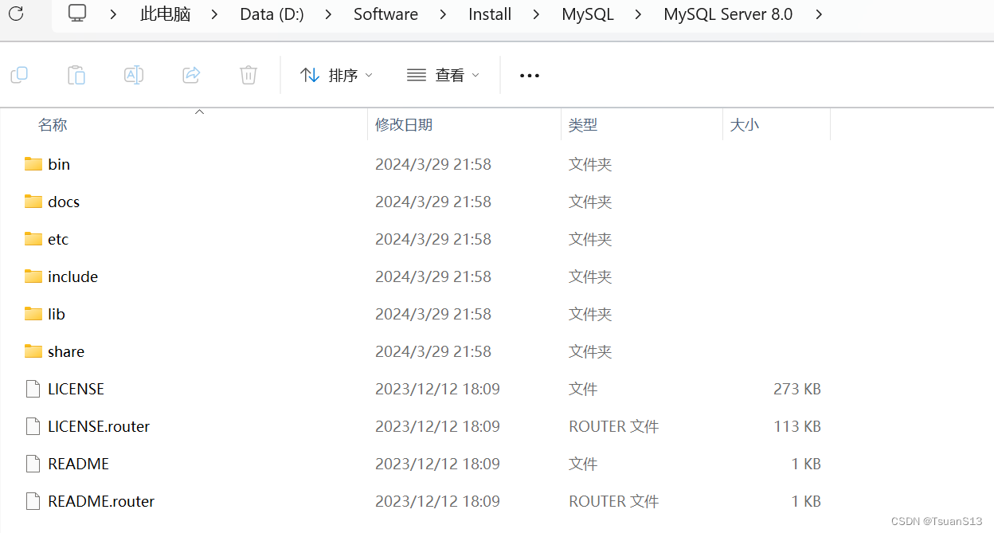The width and height of the screenshot is (994, 533).
Task: Click the Delete trash icon in toolbar
Action: point(248,75)
